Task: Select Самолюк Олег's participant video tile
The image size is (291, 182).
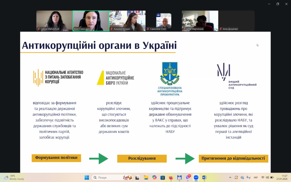Action: point(163,21)
